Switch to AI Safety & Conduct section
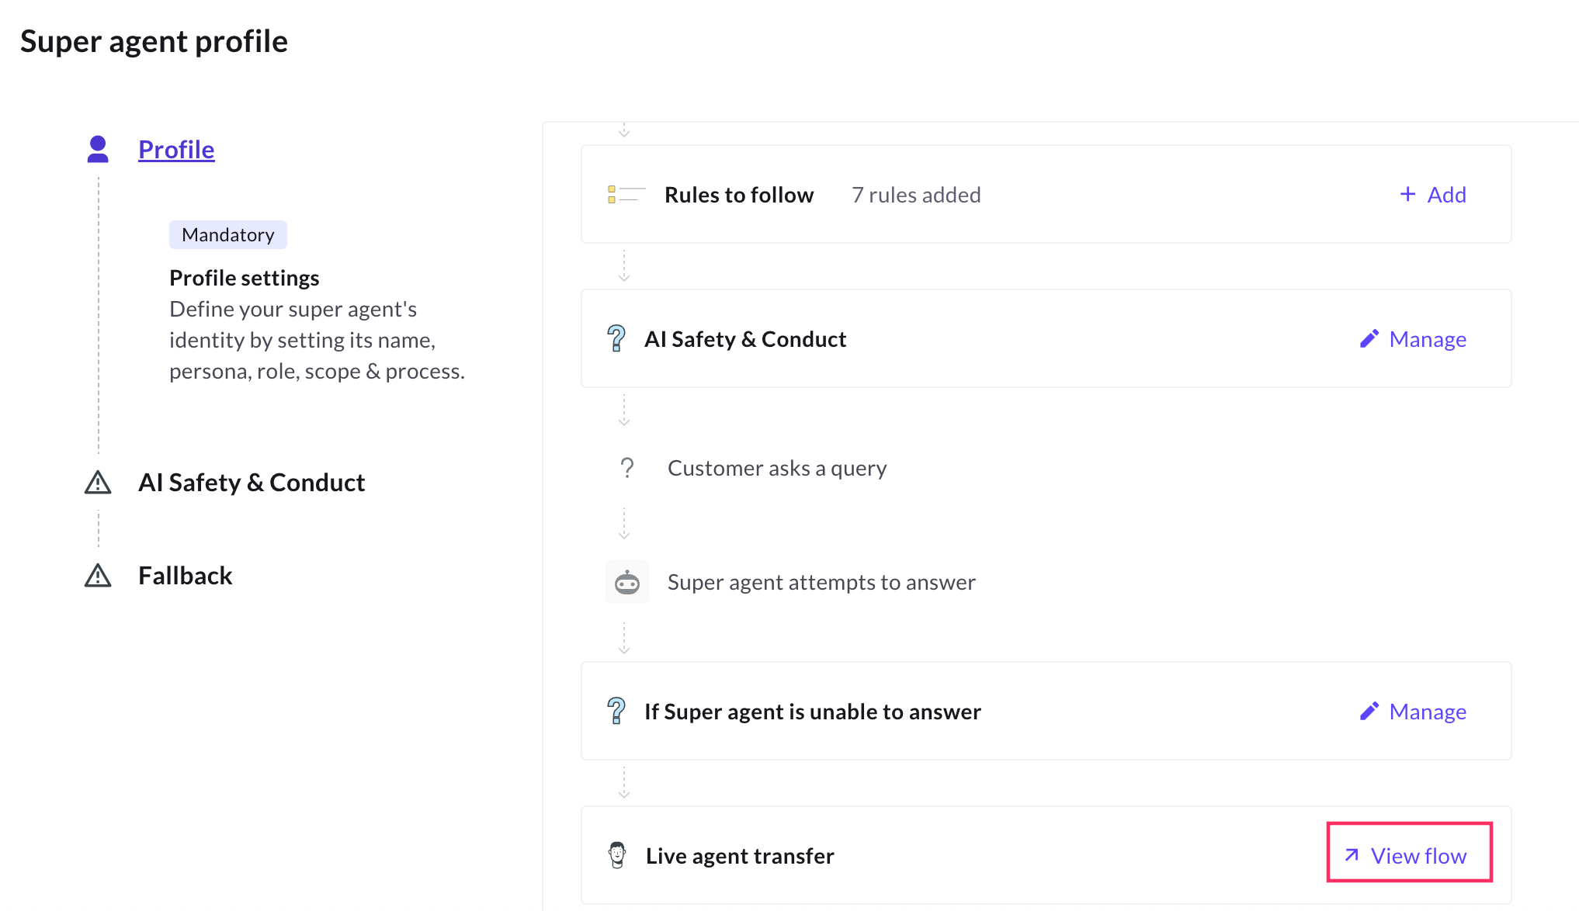This screenshot has height=911, width=1579. tap(251, 483)
